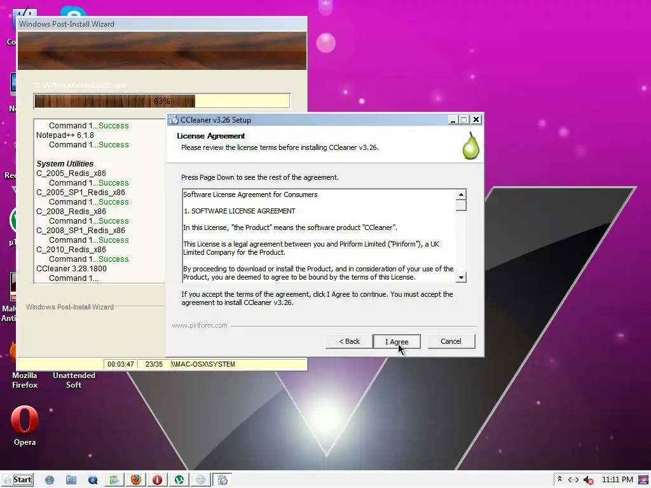Click the show desktop icon beside the clock
The height and width of the screenshot is (488, 651).
pyautogui.click(x=643, y=480)
